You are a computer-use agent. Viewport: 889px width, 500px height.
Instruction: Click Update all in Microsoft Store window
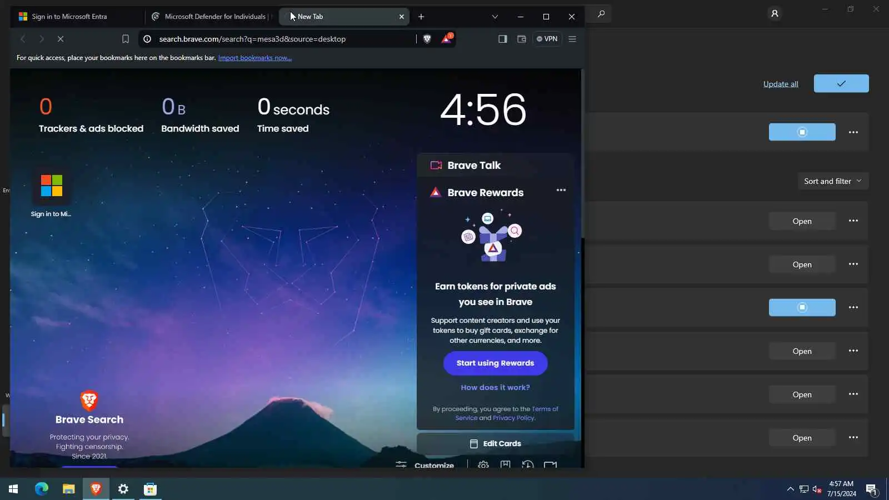[x=781, y=84]
